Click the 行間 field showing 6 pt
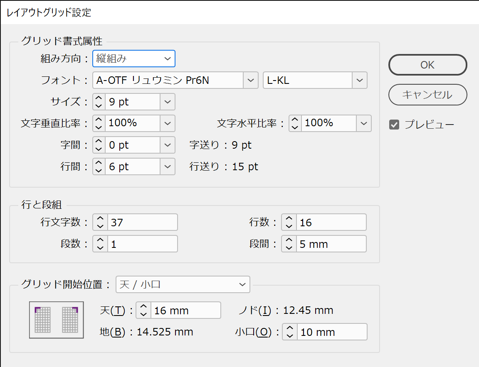Viewport: 479px width, 367px height. coord(133,166)
